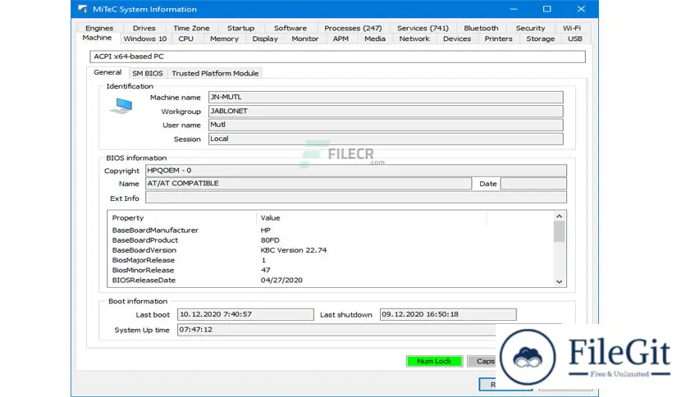Click the MiTeC app icon in title bar
686x397 pixels.
coord(82,9)
